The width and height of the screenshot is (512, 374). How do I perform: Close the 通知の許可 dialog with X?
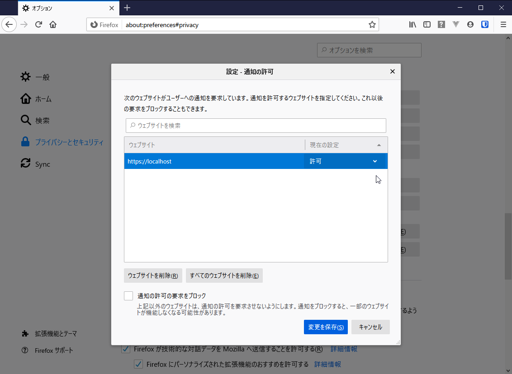[393, 71]
